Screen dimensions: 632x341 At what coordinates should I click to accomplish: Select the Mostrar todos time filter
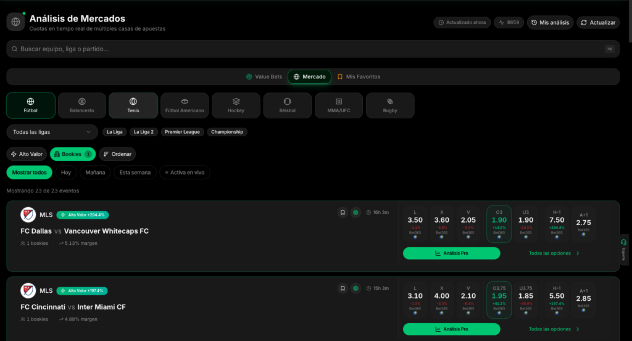(x=30, y=172)
